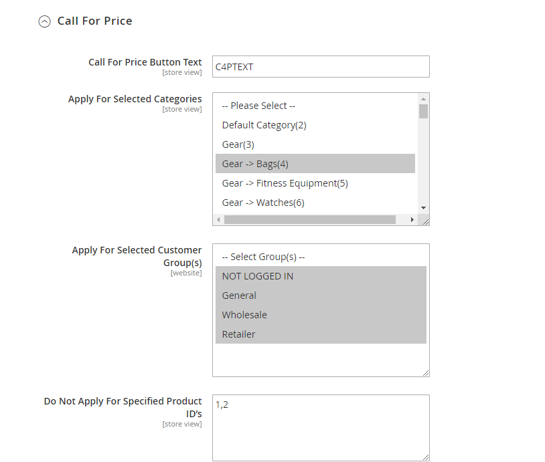Select the '-- Please Select --' category option

click(315, 106)
